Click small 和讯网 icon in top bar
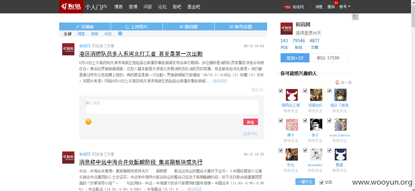415x191 pixels. [287, 7]
